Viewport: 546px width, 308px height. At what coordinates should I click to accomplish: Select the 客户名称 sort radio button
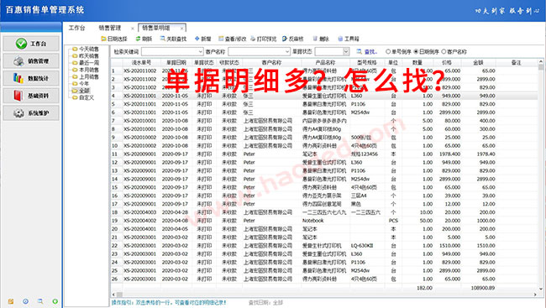(x=444, y=51)
